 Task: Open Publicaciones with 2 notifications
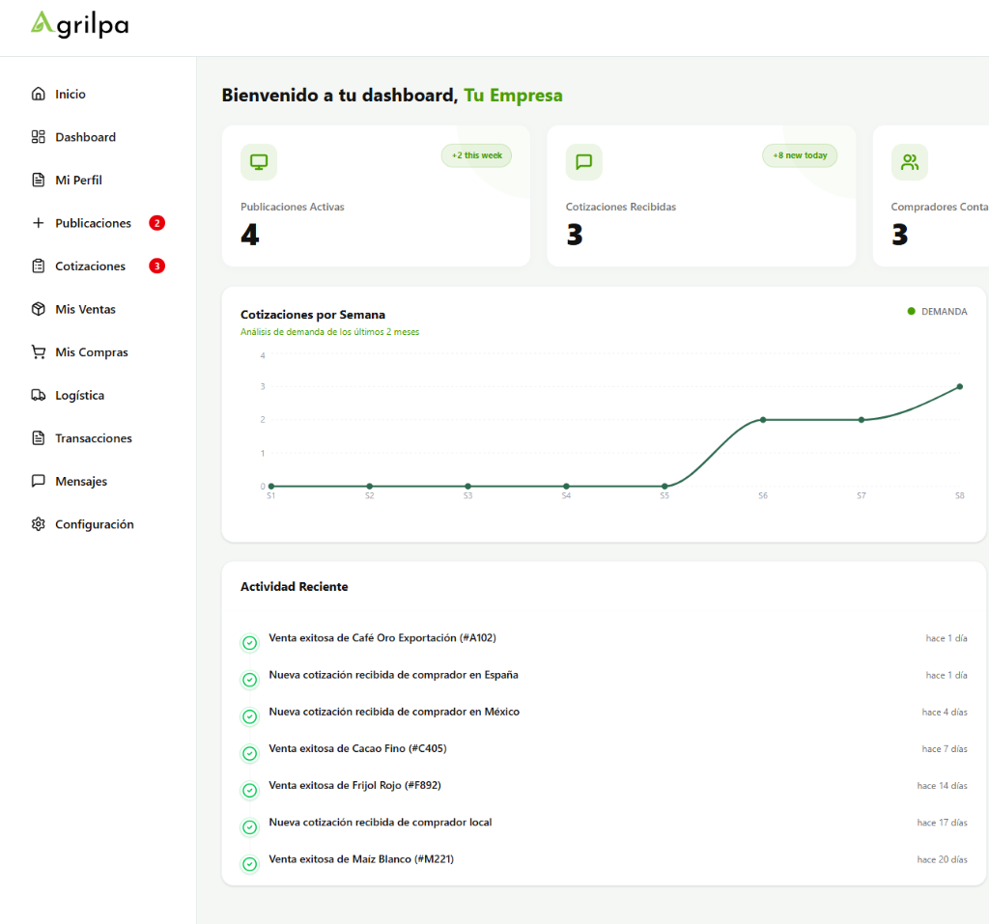click(93, 223)
